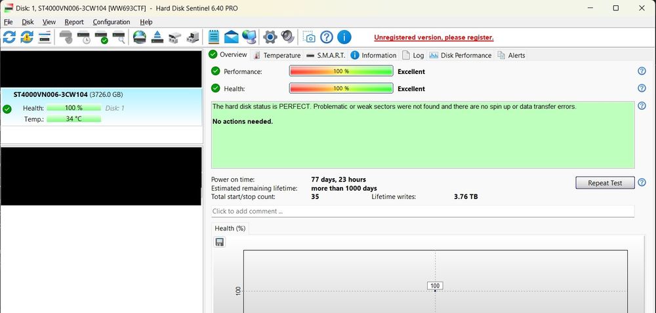Select the ST4000VN006-3CW104 disk entry
This screenshot has width=656, height=313.
tap(102, 107)
